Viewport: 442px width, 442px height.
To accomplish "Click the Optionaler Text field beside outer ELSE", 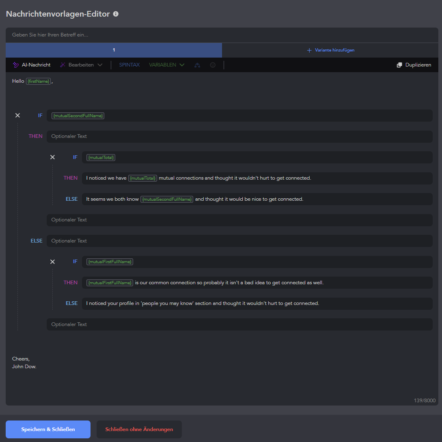I will pos(239,241).
